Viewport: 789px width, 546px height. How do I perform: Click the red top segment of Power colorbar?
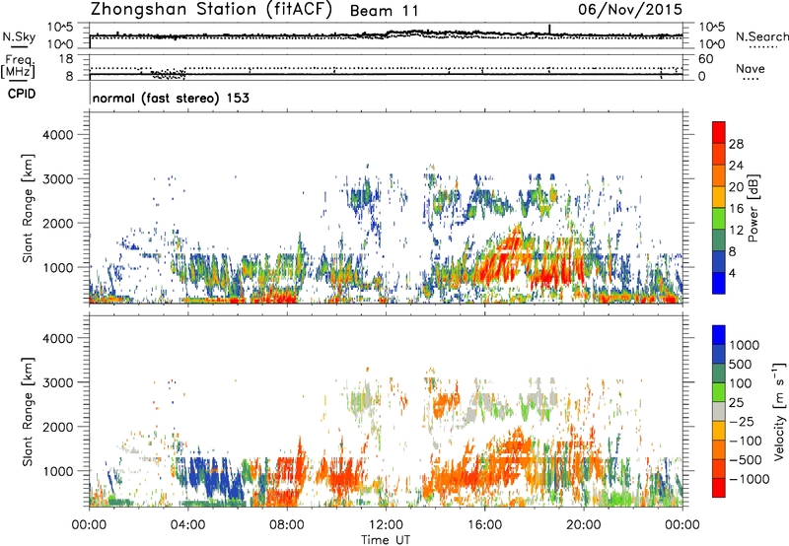coord(719,132)
